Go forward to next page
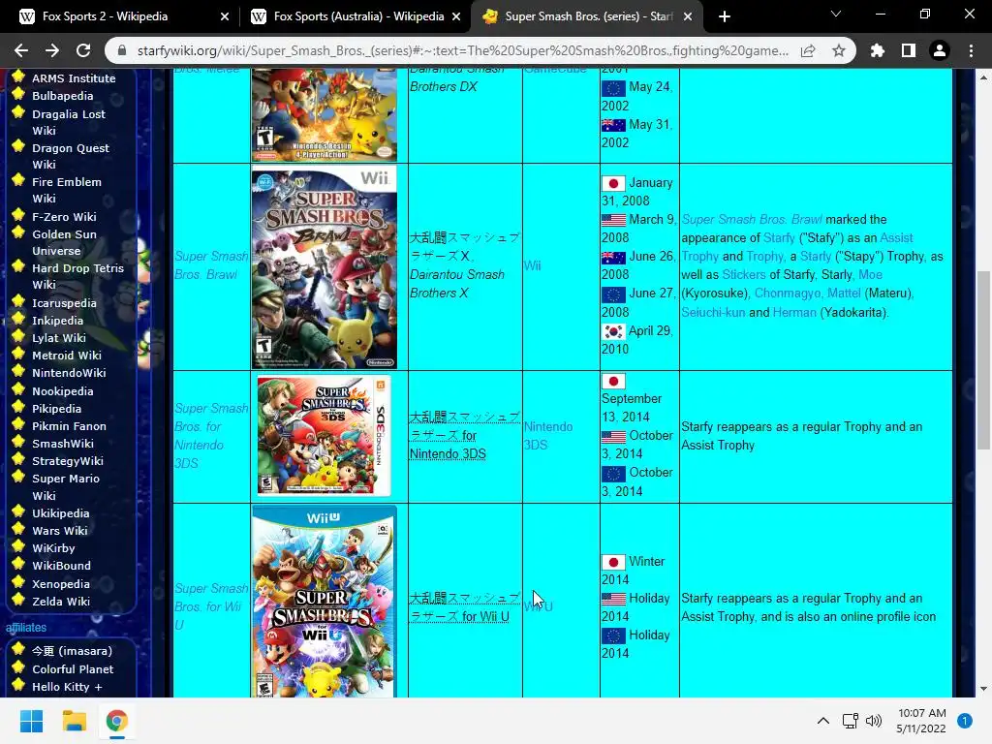 [x=52, y=50]
